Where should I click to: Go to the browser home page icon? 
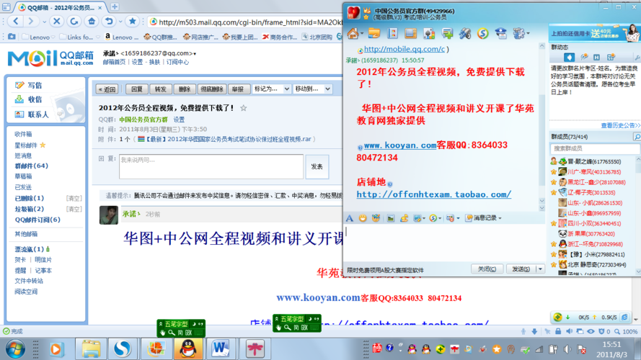(x=92, y=21)
